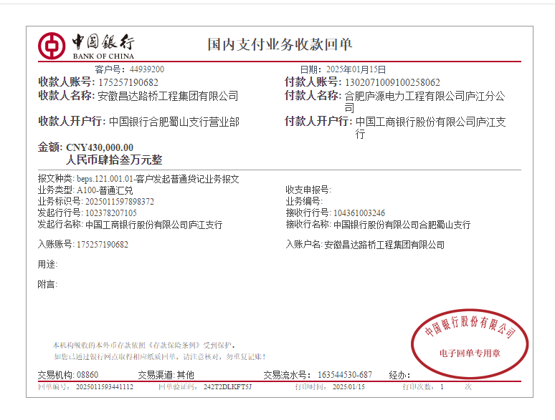Select the amount in words 人民币肆拾叁万元整

pyautogui.click(x=114, y=160)
